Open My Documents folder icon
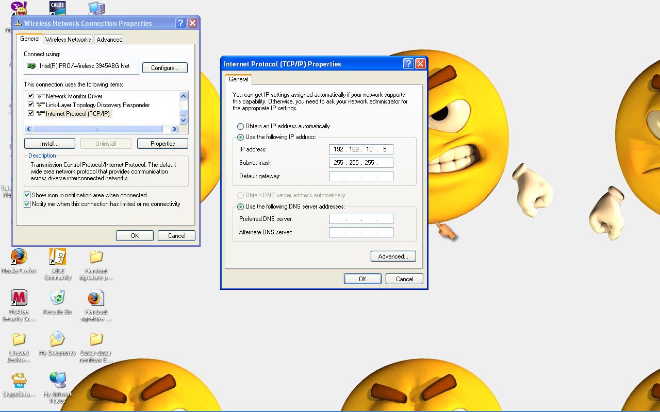660x412 pixels. tap(58, 339)
